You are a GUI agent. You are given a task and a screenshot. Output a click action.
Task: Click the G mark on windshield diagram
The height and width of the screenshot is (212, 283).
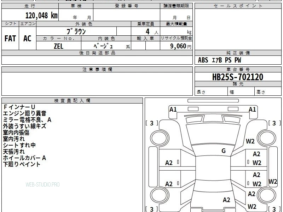[224, 151]
